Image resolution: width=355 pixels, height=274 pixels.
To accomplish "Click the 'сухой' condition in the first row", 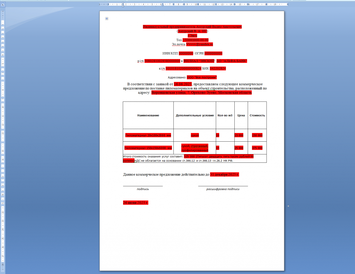I will coord(195,135).
